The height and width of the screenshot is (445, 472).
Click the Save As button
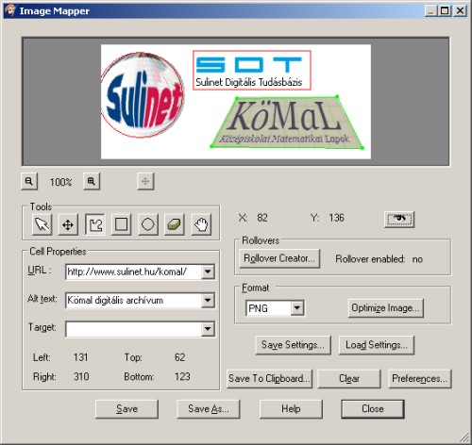click(209, 409)
